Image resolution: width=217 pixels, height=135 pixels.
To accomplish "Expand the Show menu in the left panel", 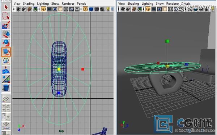I will tap(55, 4).
